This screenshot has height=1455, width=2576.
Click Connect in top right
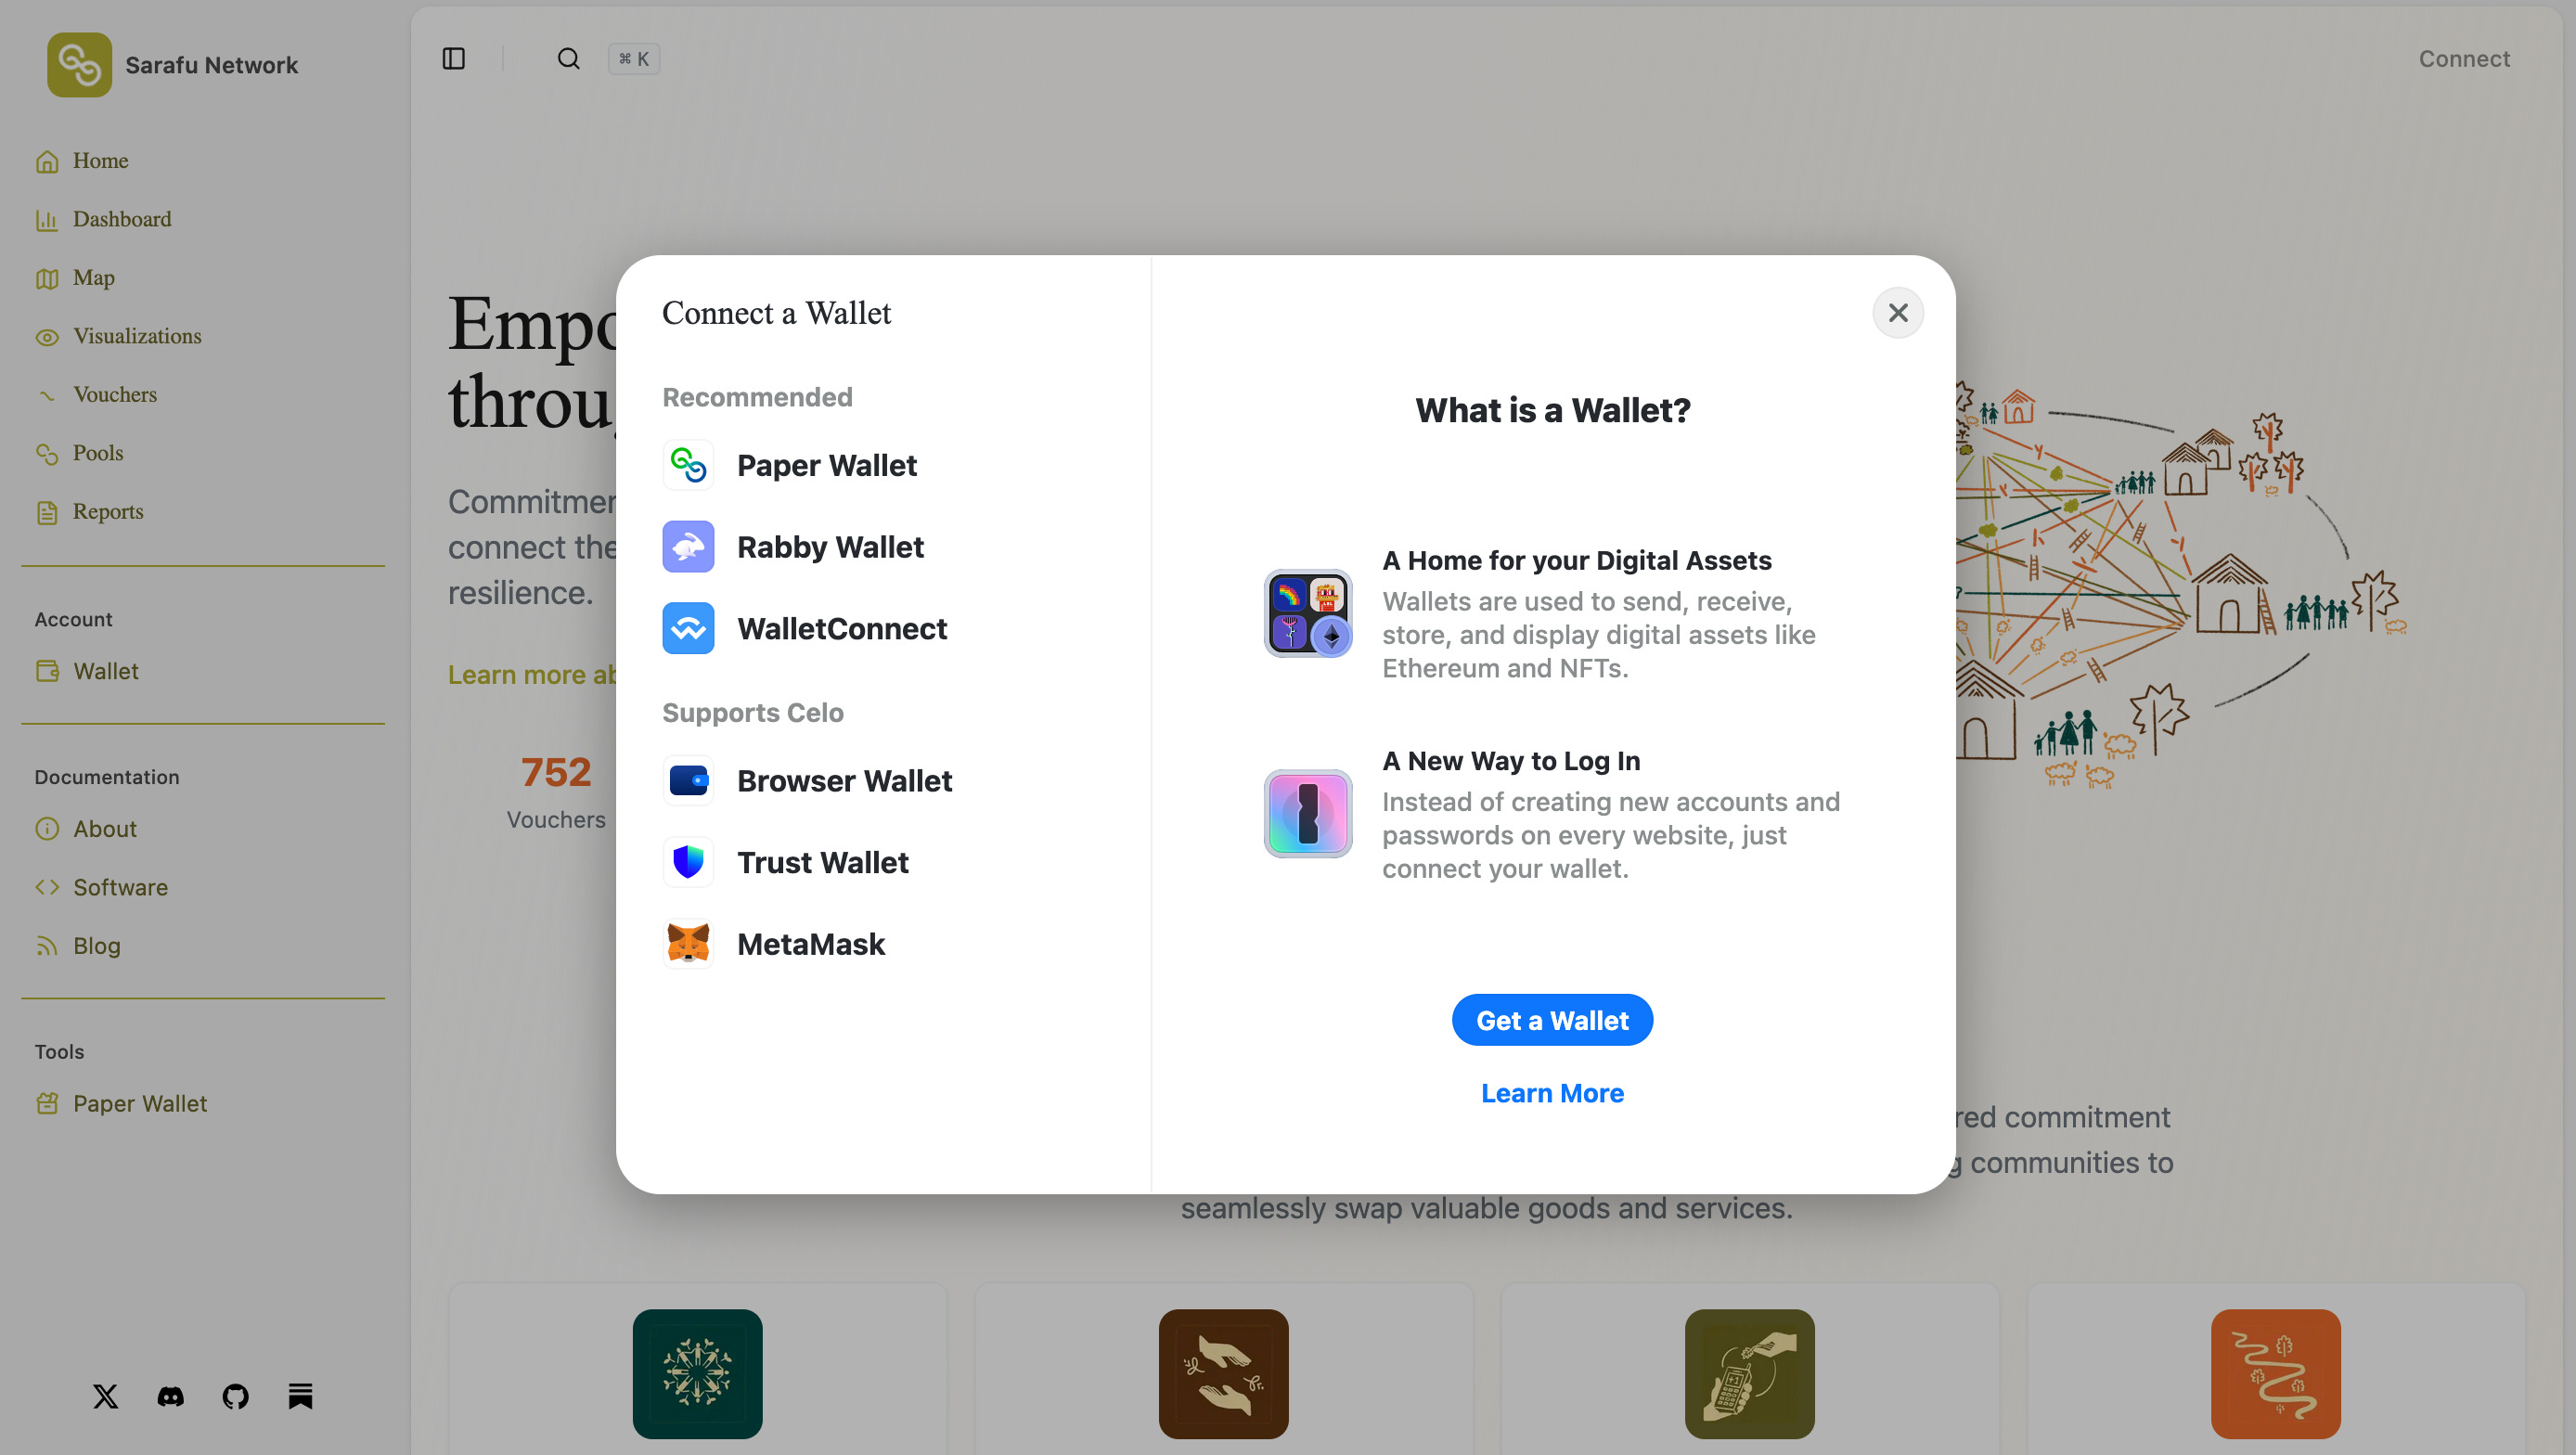(x=2463, y=59)
